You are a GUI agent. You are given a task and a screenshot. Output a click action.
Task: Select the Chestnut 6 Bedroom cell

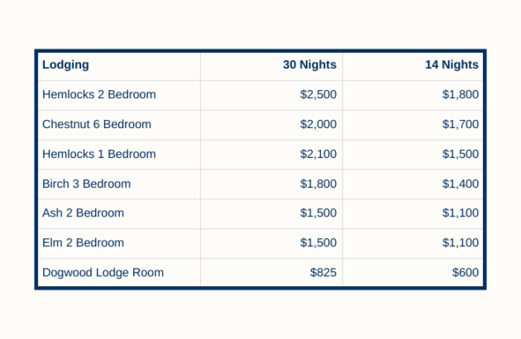click(x=97, y=124)
